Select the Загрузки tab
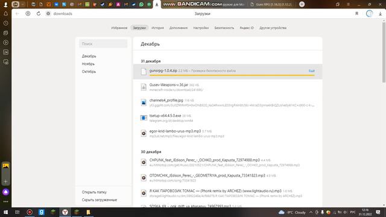Screen dimensions: 386x217 point(139,28)
